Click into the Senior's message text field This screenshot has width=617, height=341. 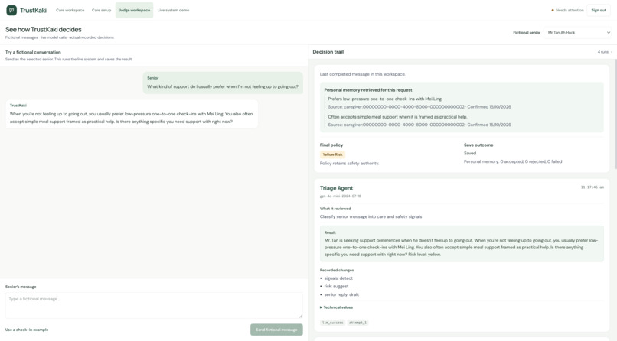[x=154, y=305]
